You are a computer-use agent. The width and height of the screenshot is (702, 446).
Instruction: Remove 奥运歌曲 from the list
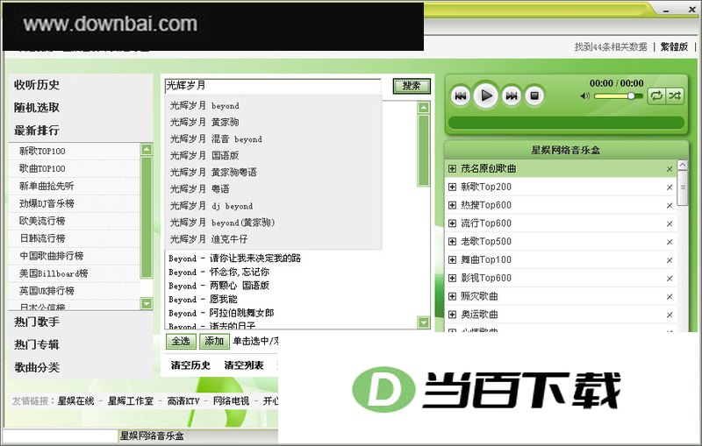coord(670,315)
